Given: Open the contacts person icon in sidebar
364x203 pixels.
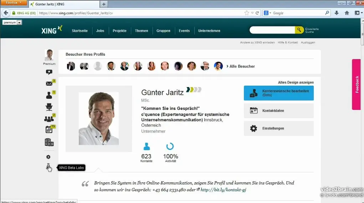Looking at the screenshot, I should point(49,95).
